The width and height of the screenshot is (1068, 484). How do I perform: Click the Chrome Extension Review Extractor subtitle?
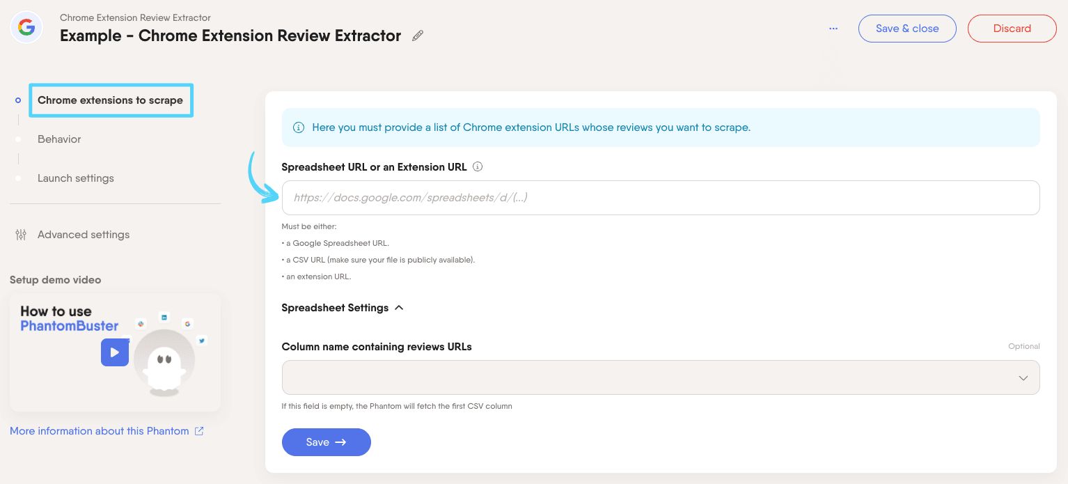click(135, 17)
